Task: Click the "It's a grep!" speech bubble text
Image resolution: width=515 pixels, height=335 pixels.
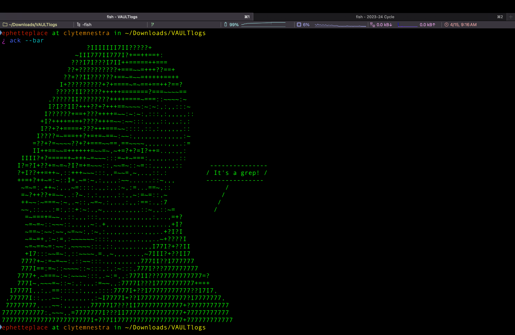Action: pos(236,173)
